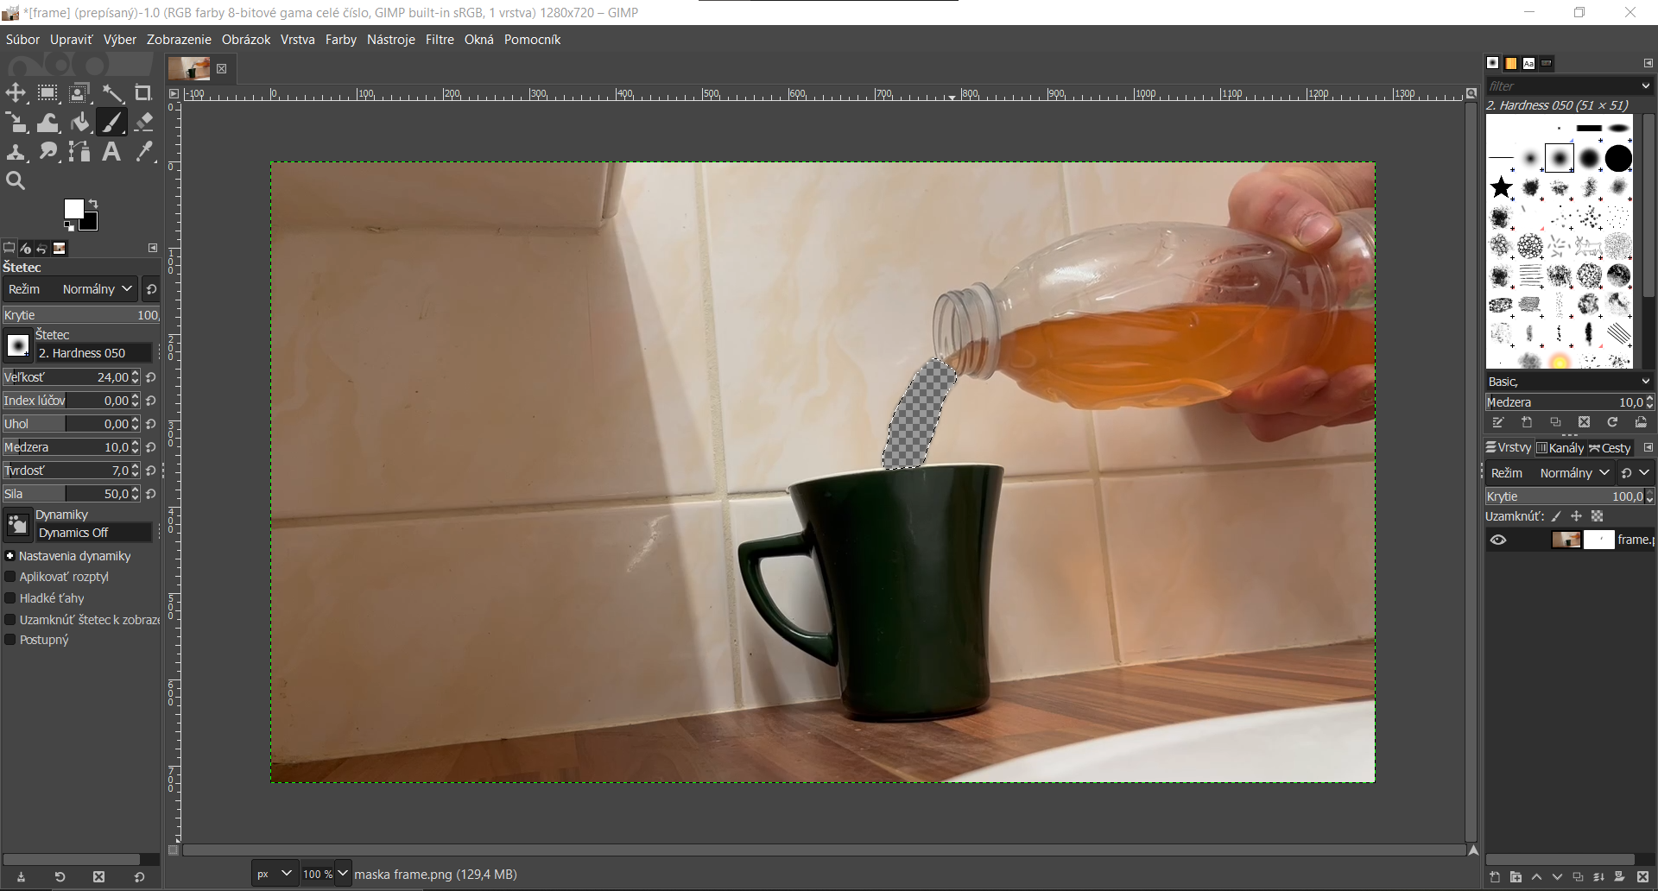This screenshot has width=1658, height=891.
Task: Select the Foreground Select tool
Action: pyautogui.click(x=79, y=93)
